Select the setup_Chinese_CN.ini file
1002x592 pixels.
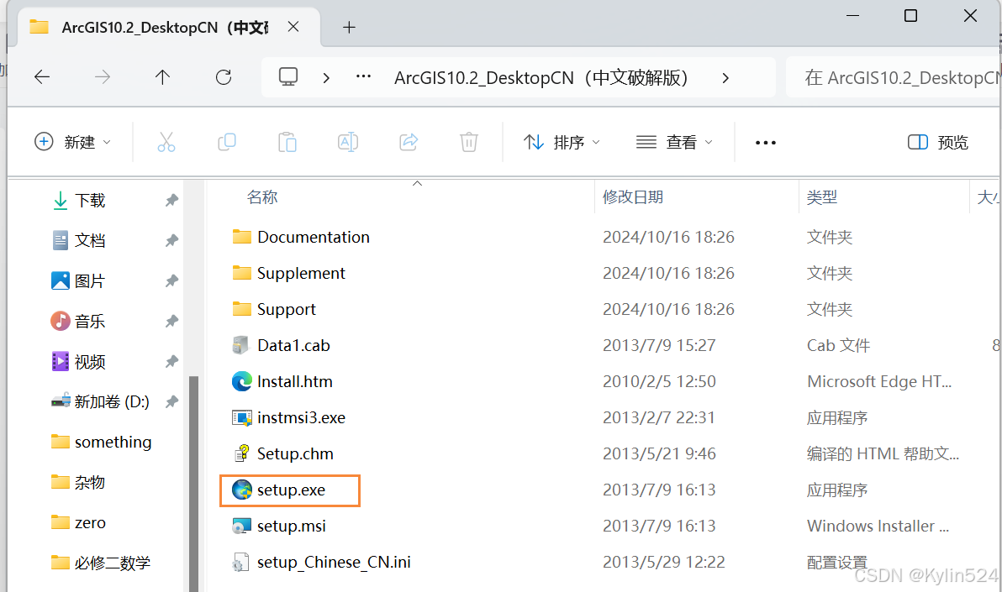click(x=321, y=562)
